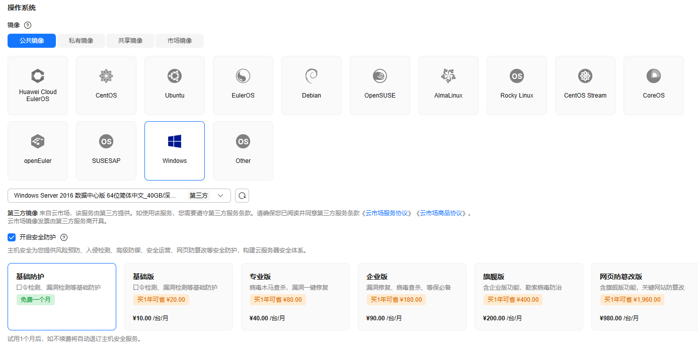Uncheck the 开启安全防护 checkbox
The image size is (698, 347).
[12, 237]
